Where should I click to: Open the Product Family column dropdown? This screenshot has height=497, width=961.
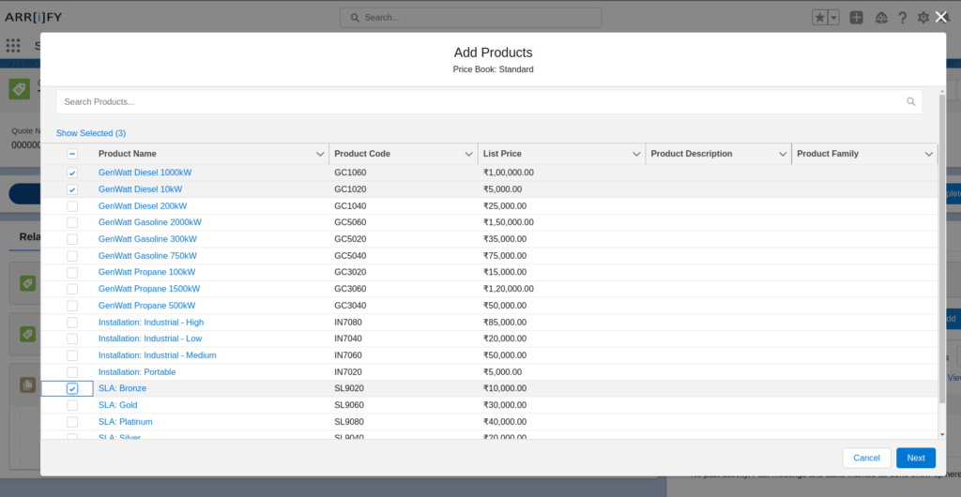pos(928,154)
